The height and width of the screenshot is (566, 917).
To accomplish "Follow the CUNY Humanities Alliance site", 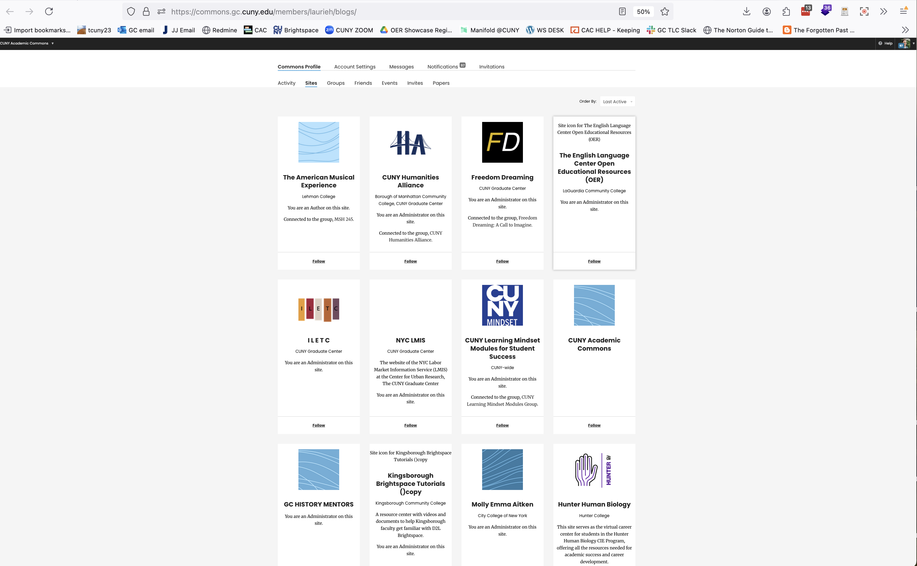I will coord(410,261).
